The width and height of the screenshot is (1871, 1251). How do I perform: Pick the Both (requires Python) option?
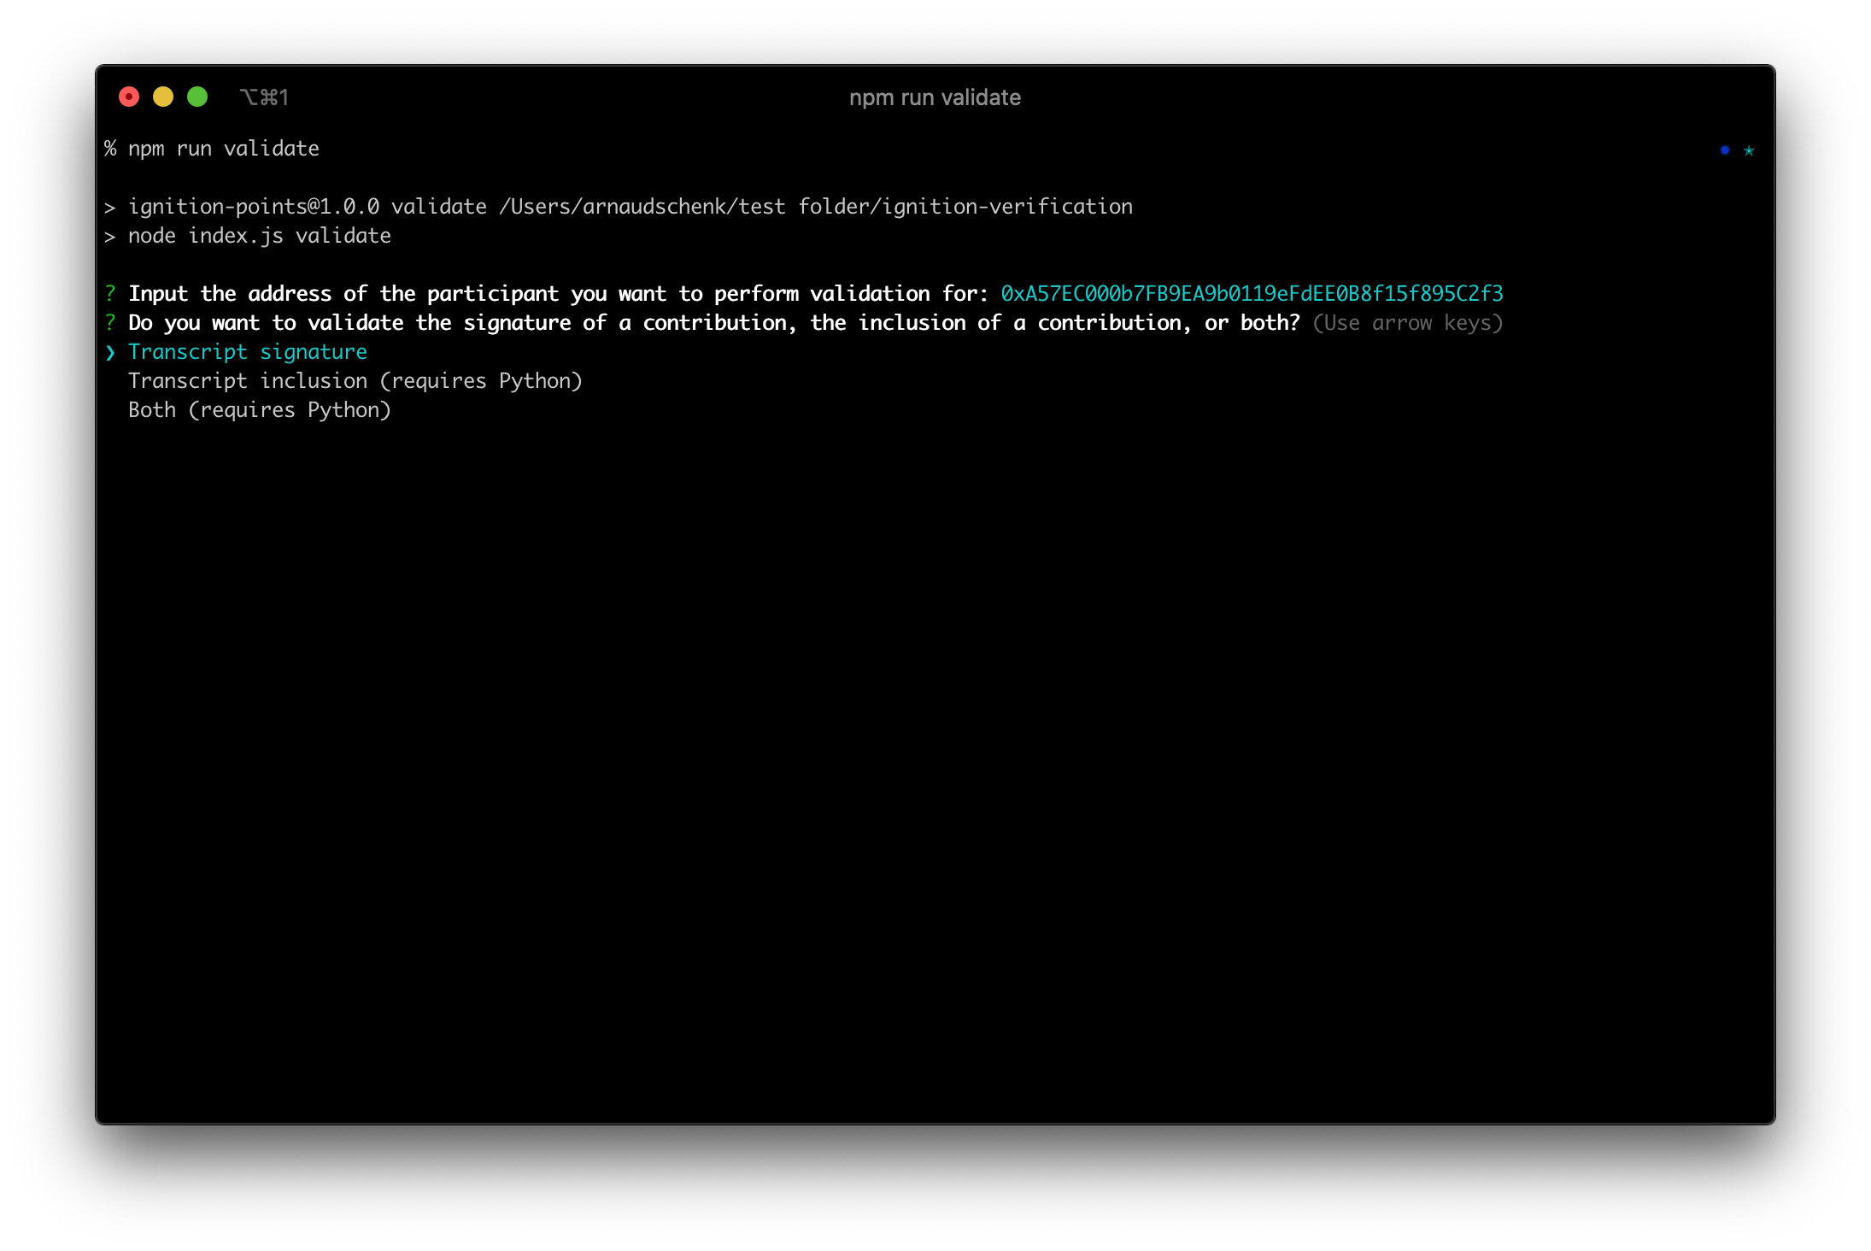260,410
